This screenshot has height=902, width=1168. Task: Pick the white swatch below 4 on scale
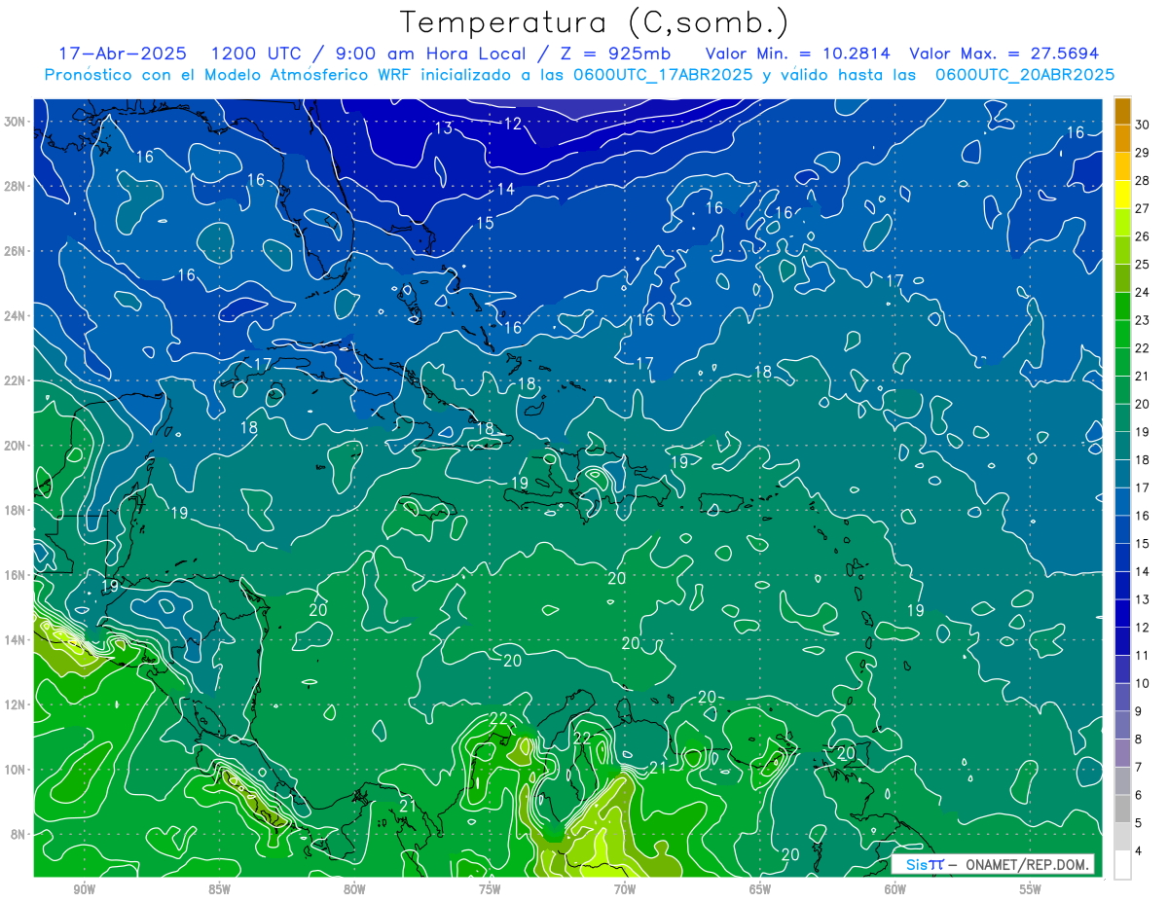[x=1122, y=866]
